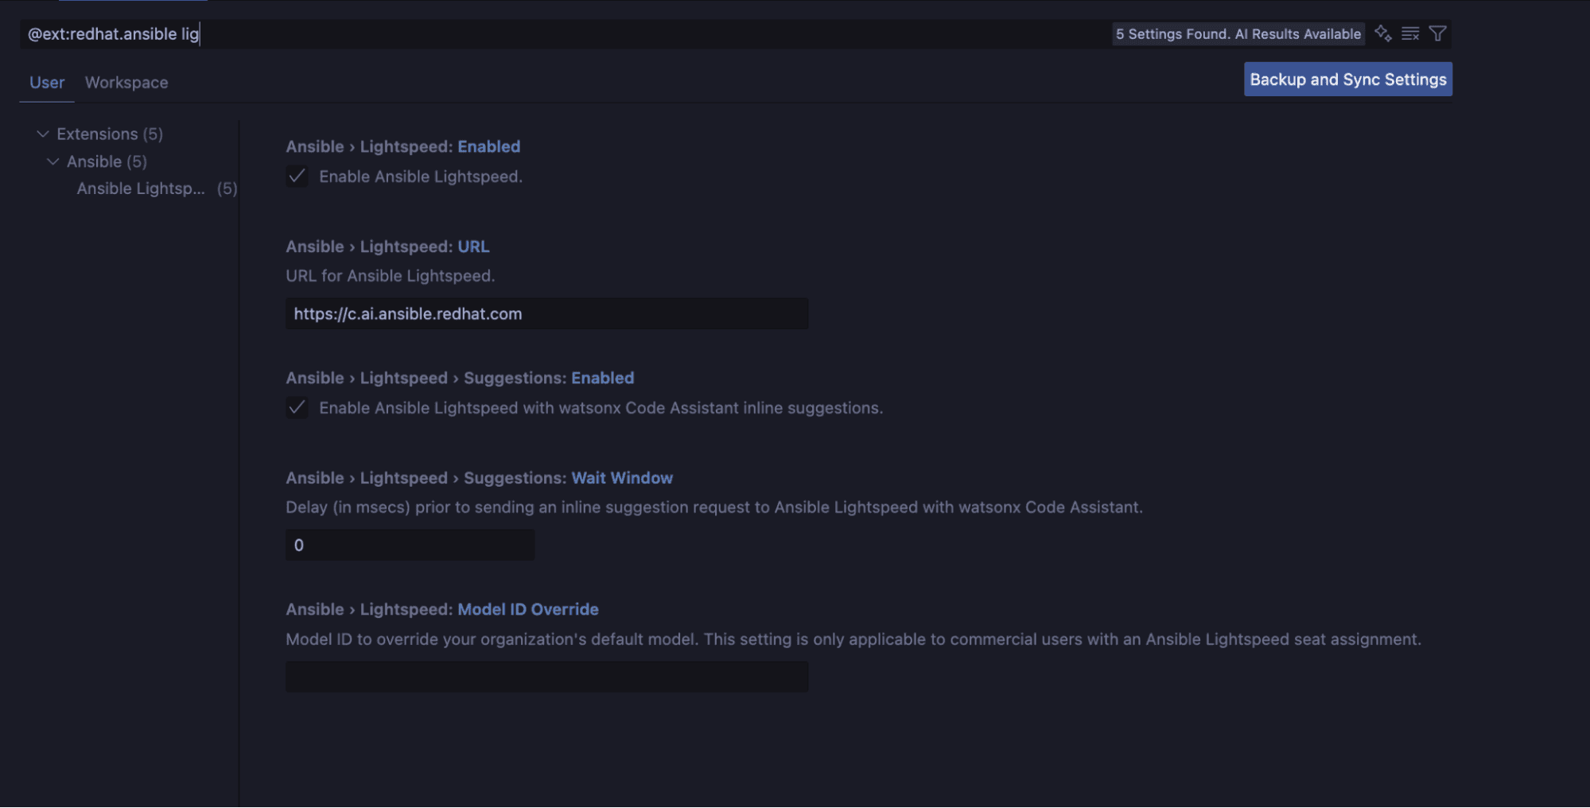Select the Lightspeed: Enabled setting heading
The image size is (1590, 808).
pyautogui.click(x=402, y=147)
